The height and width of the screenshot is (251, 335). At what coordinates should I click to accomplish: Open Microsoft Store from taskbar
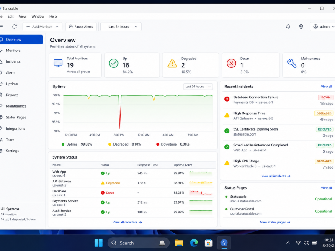point(209,243)
